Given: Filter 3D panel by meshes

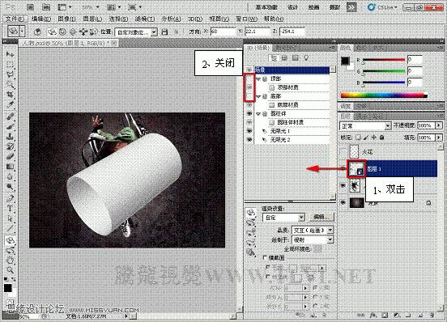Looking at the screenshot, I should pyautogui.click(x=284, y=58).
